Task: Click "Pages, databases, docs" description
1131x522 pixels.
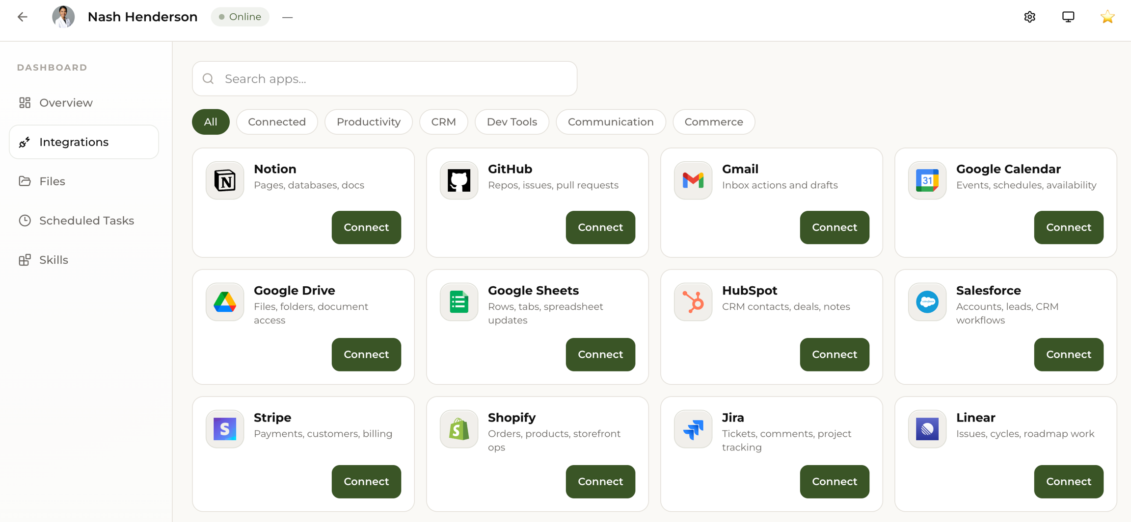Action: pyautogui.click(x=309, y=185)
